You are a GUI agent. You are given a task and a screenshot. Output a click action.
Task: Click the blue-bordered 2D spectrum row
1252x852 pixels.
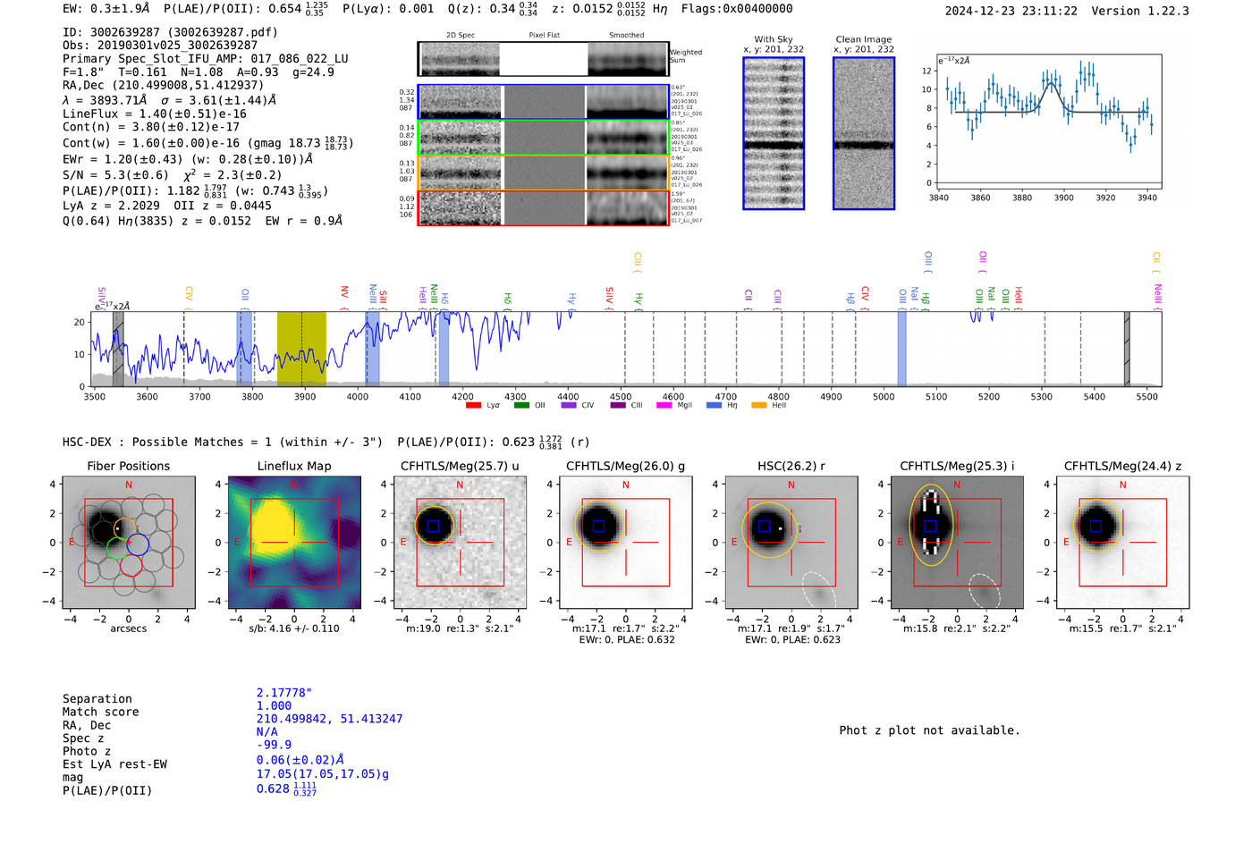coord(544,102)
